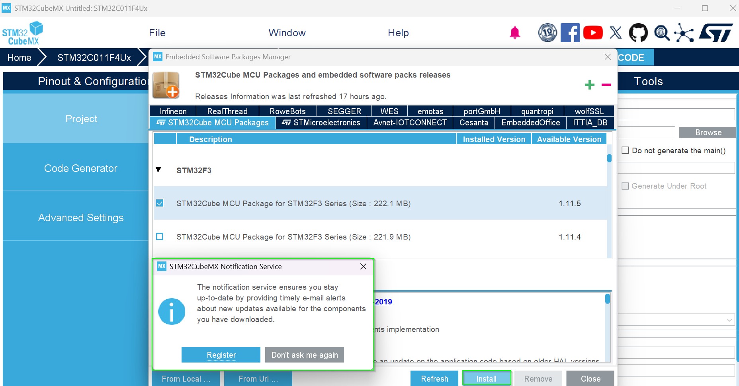
Task: Click the package box icon in Packages Manager
Action: pyautogui.click(x=166, y=85)
